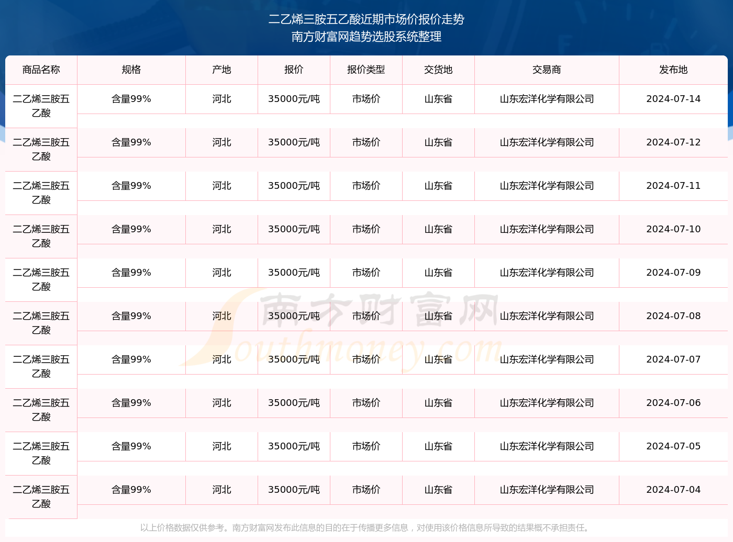Click 河北 in the 2024-07-11 row
The image size is (733, 542).
pyautogui.click(x=222, y=186)
